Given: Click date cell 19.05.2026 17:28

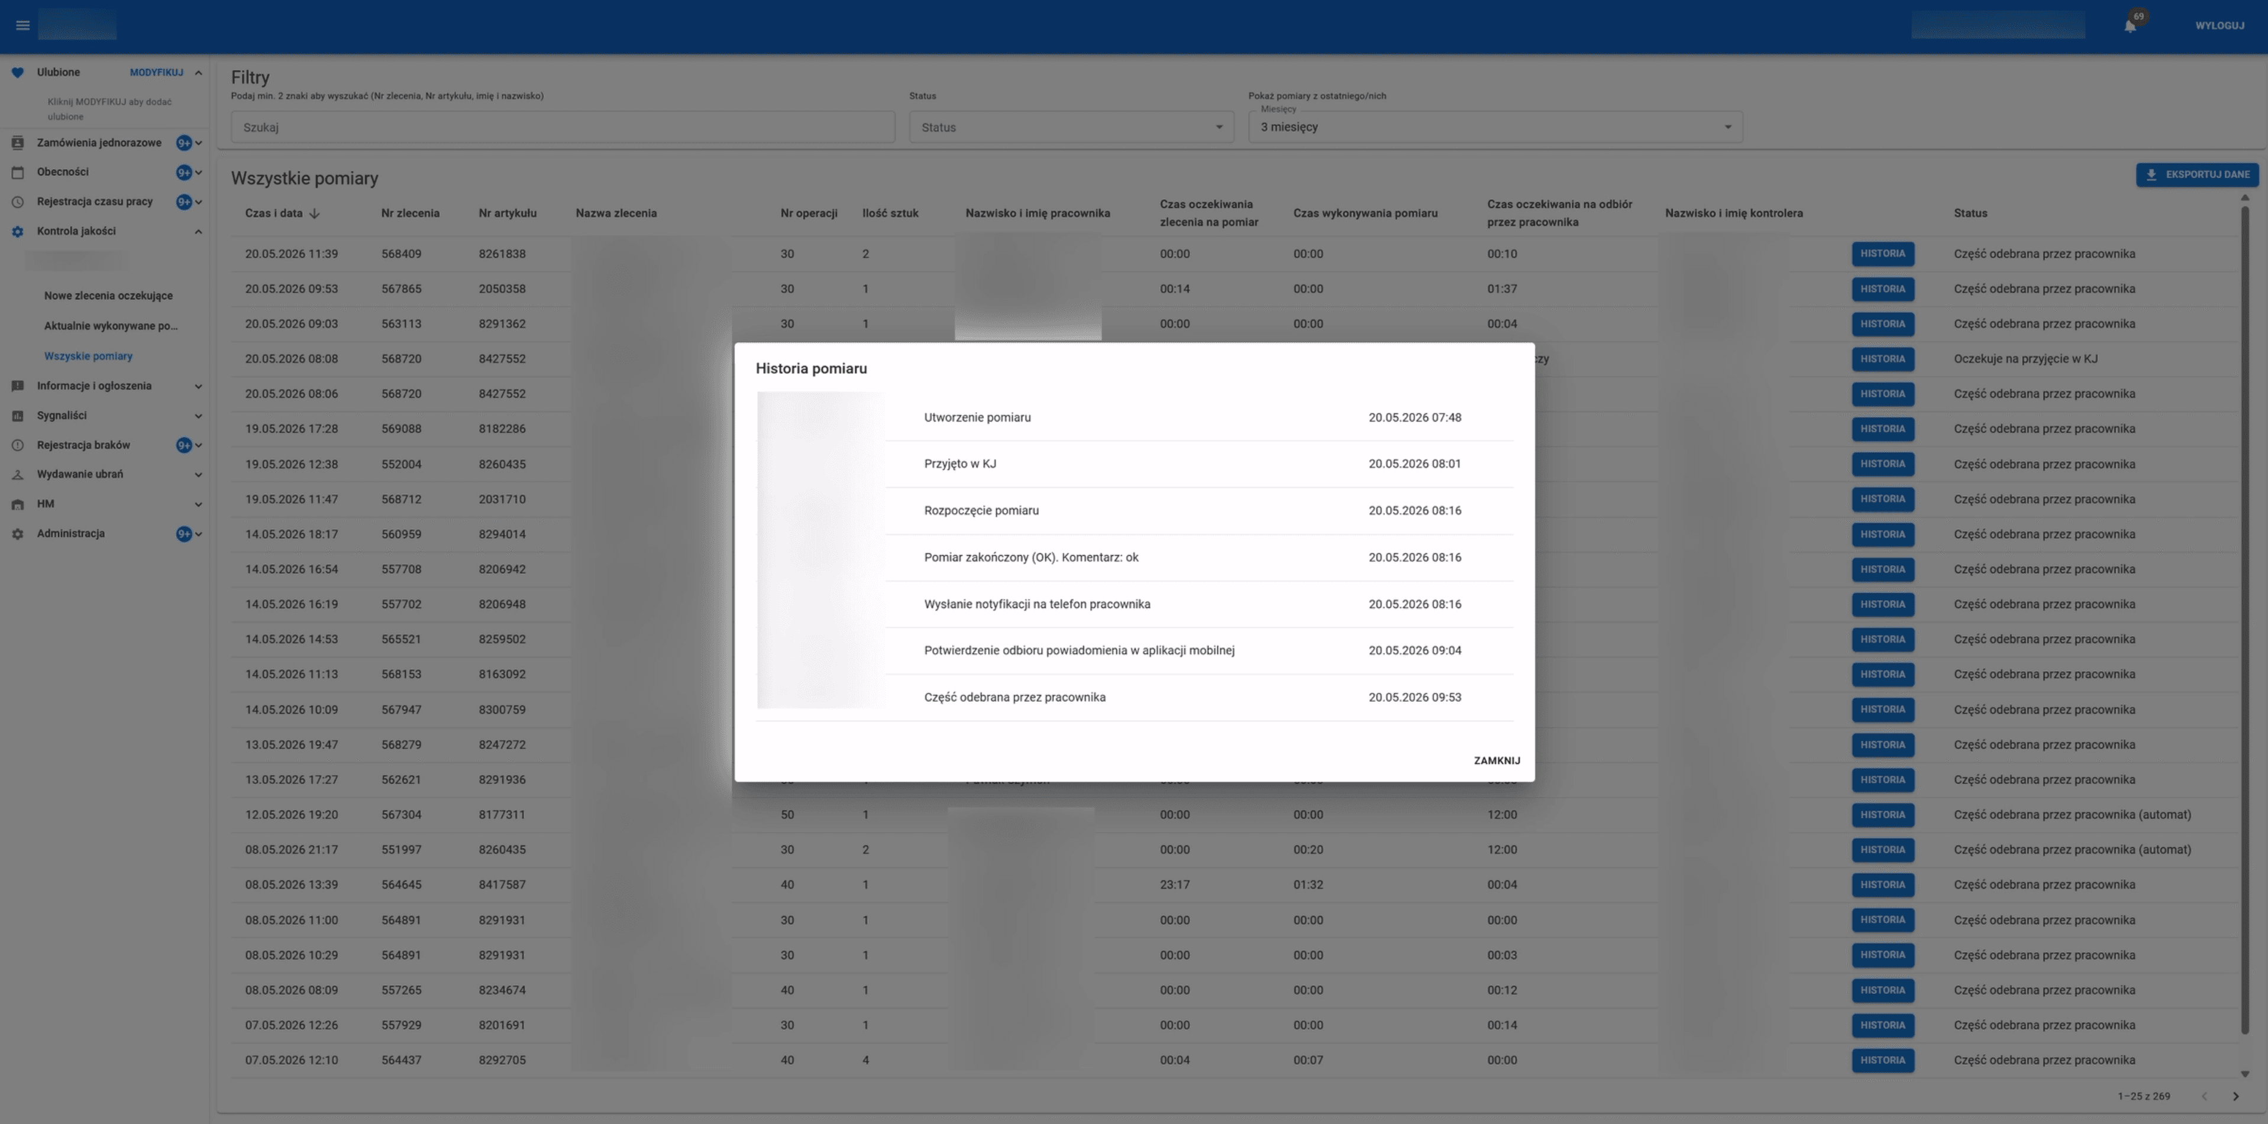Looking at the screenshot, I should pos(292,429).
